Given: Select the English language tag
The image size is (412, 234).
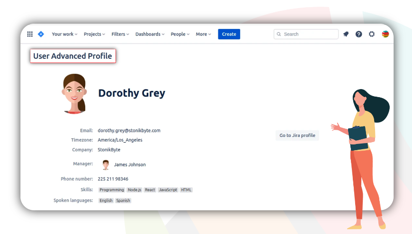Looking at the screenshot, I should click(106, 201).
